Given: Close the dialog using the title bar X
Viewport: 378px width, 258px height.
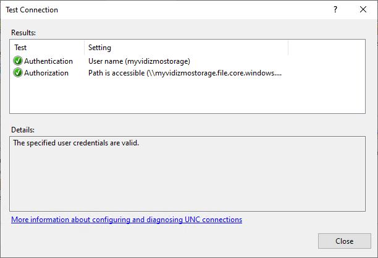Looking at the screenshot, I should [x=363, y=10].
